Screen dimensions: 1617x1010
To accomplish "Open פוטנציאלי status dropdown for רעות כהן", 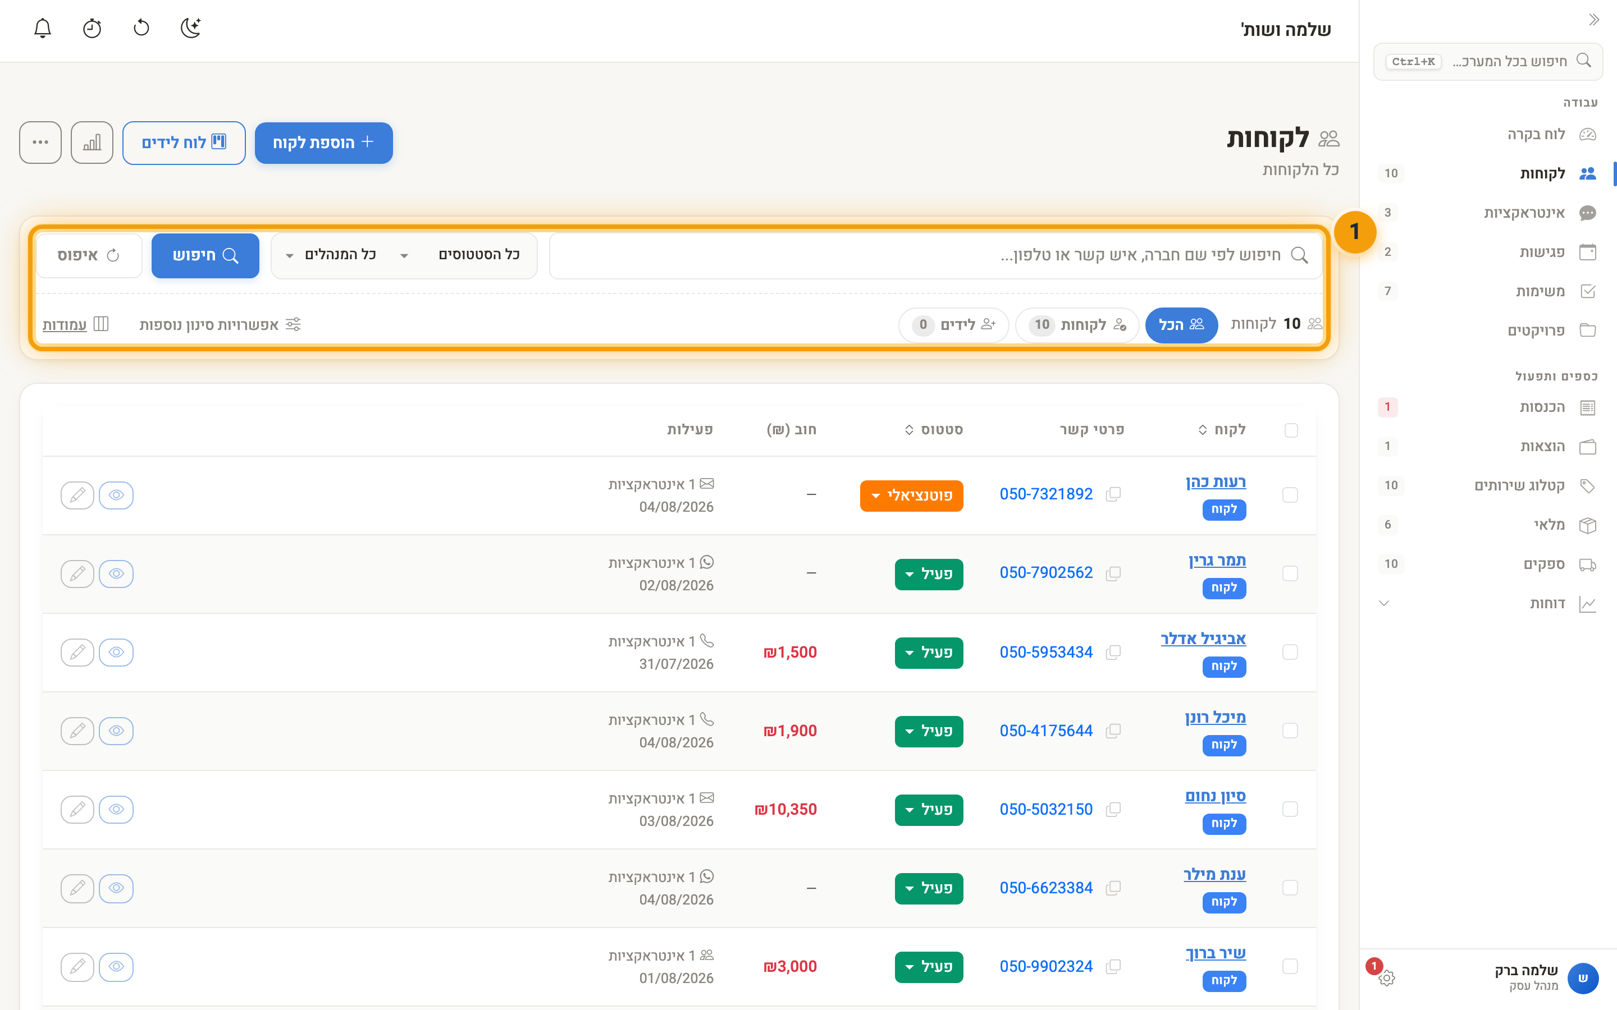I will (x=911, y=495).
